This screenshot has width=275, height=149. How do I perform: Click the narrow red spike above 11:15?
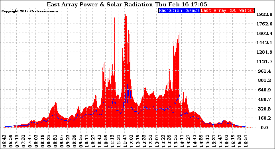(114, 44)
